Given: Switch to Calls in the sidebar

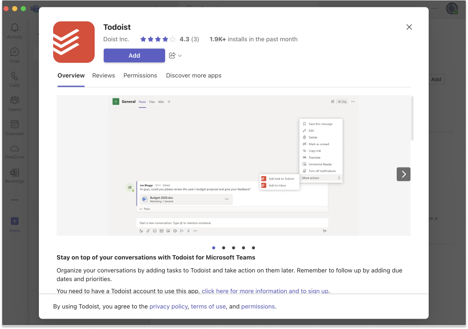Looking at the screenshot, I should pos(14,79).
